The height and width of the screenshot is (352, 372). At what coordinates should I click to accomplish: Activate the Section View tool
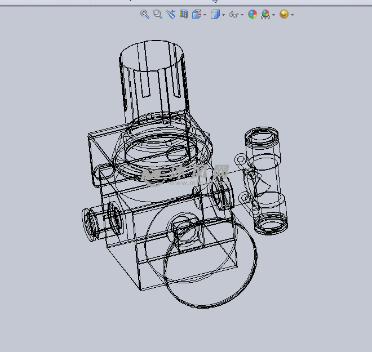pyautogui.click(x=184, y=14)
